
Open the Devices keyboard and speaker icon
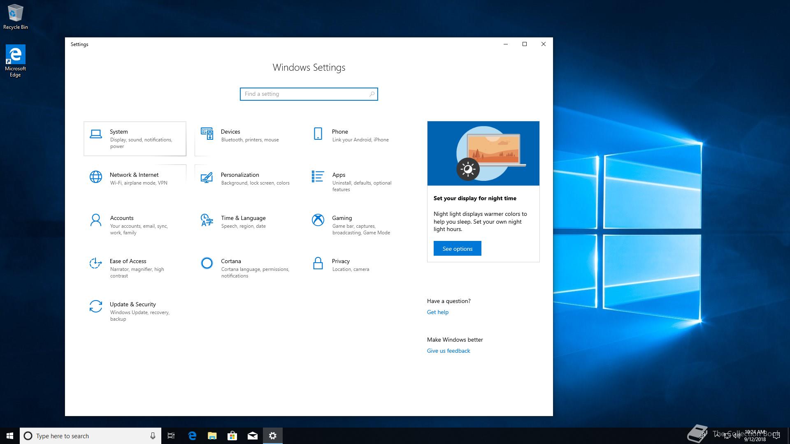click(207, 134)
